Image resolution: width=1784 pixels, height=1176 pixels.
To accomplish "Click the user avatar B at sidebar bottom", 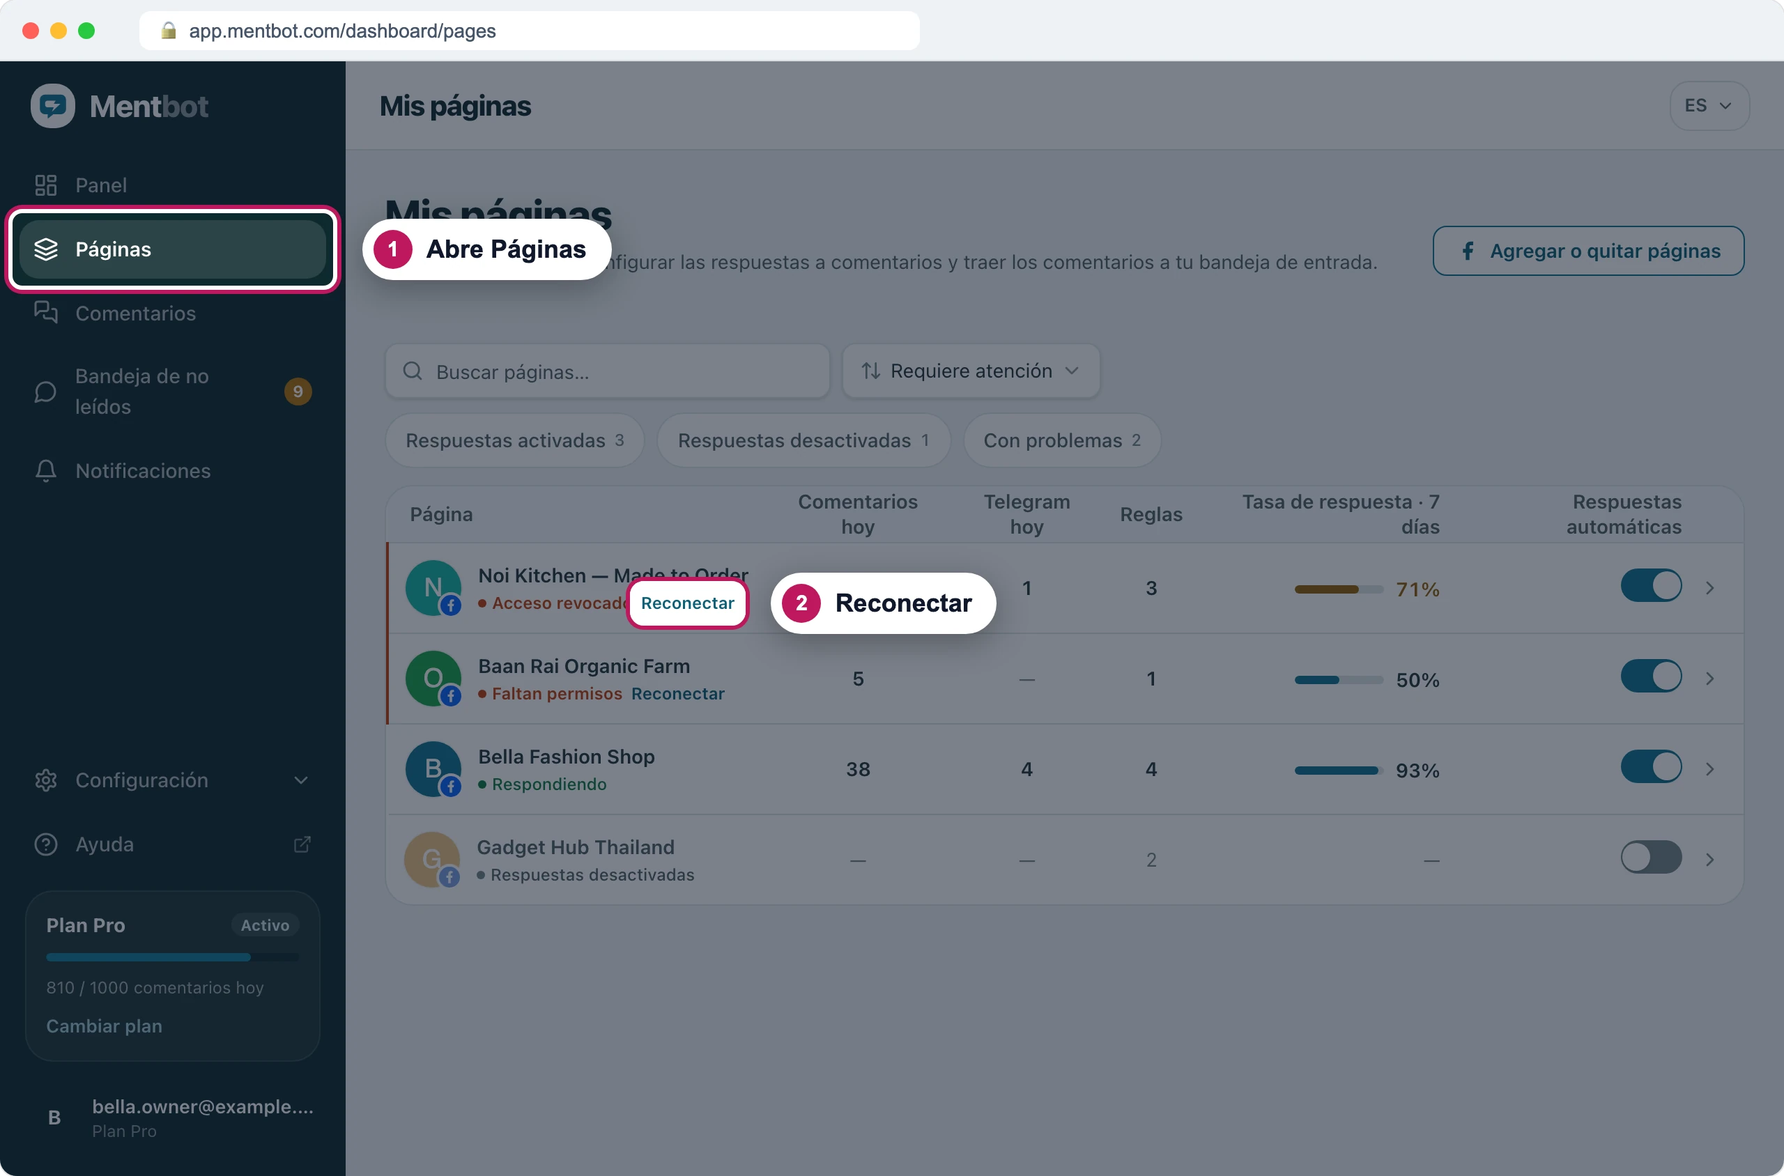I will 54,1117.
